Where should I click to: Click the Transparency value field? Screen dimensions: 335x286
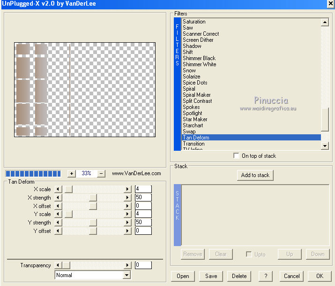143,265
